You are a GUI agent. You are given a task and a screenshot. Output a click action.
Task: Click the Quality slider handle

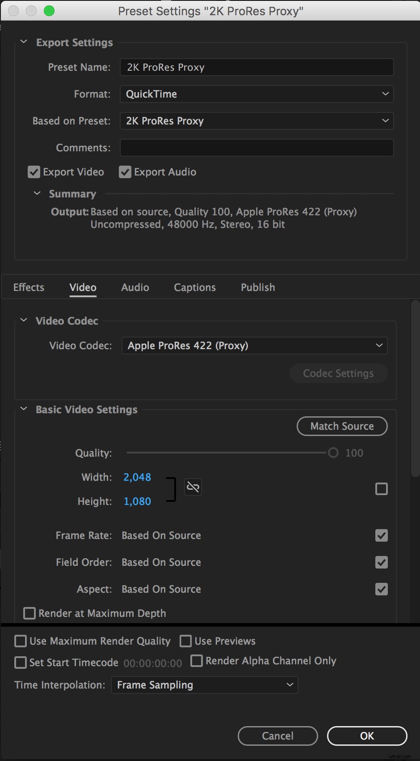pos(333,453)
